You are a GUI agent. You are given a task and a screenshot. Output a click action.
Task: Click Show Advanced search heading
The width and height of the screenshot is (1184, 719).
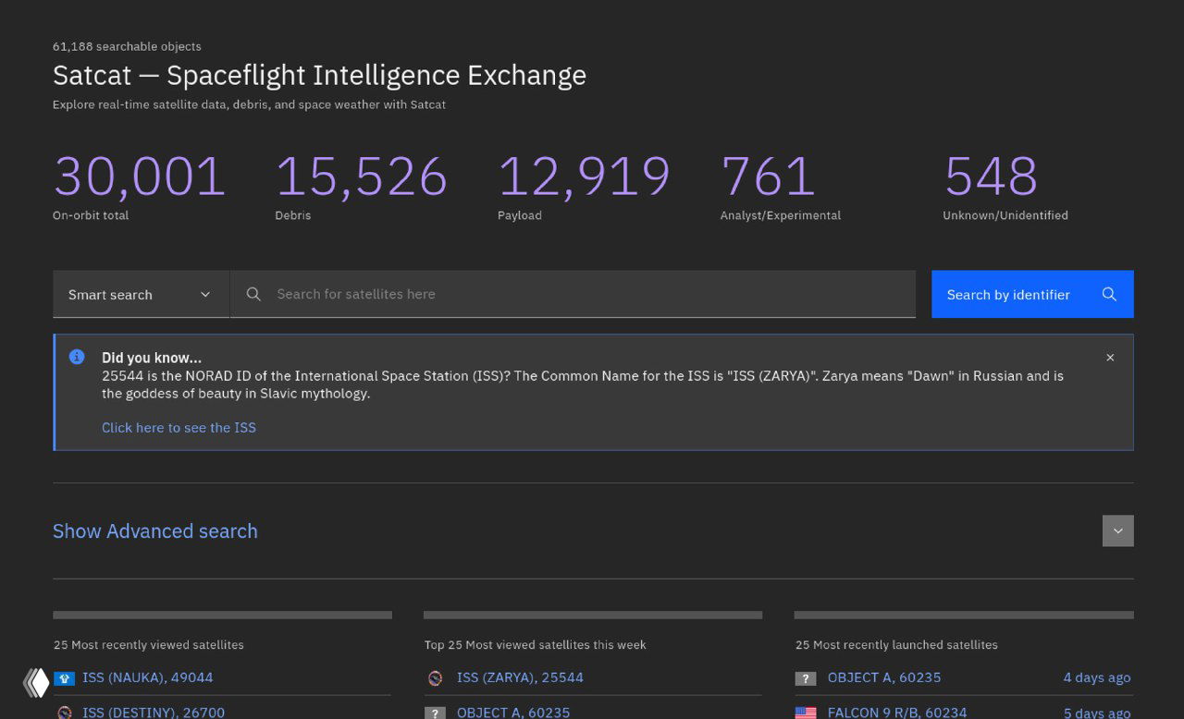[x=155, y=531]
